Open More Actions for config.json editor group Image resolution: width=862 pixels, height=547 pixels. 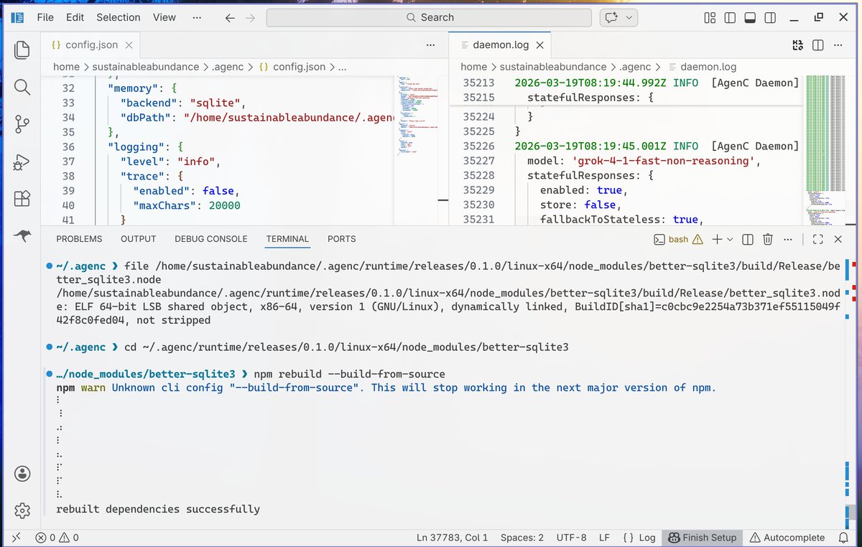pyautogui.click(x=430, y=45)
